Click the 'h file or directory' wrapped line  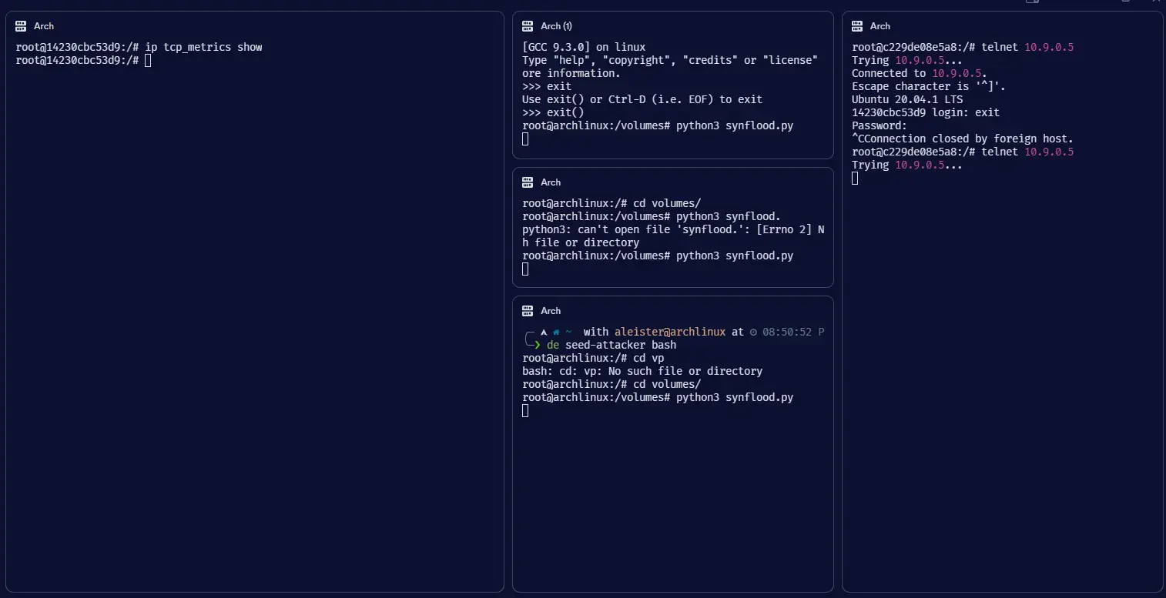581,243
